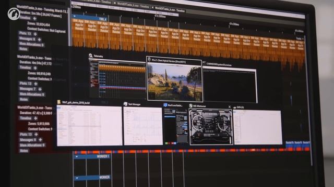Switch to WoT_gdc_demo_2018_build folder thumbnail
The width and height of the screenshot is (334, 187).
point(89,126)
